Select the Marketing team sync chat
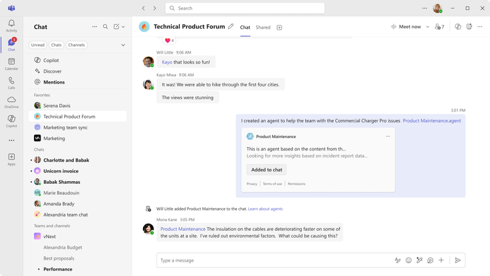This screenshot has width=490, height=276. pyautogui.click(x=65, y=128)
